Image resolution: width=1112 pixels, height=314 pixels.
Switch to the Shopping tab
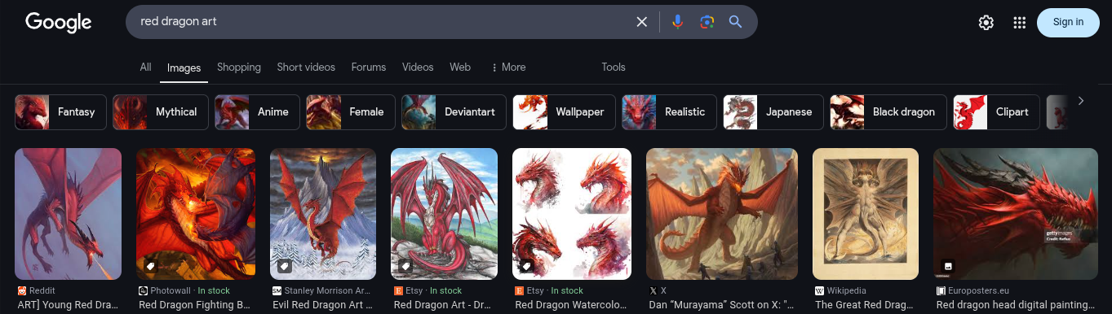tap(239, 67)
